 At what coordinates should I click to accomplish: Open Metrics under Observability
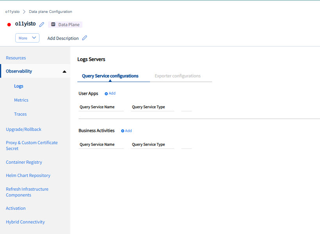pos(21,100)
